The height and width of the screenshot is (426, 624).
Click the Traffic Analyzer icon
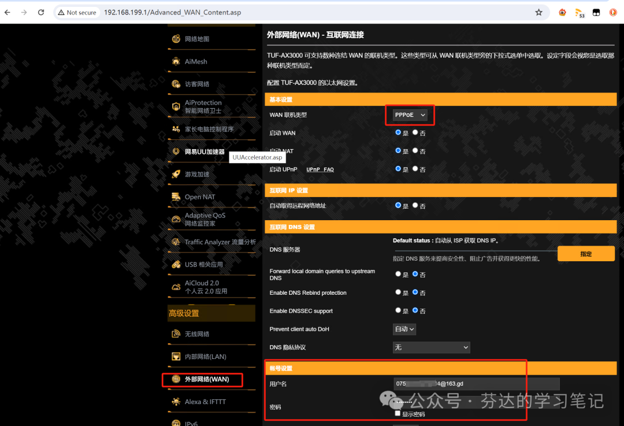tap(176, 242)
